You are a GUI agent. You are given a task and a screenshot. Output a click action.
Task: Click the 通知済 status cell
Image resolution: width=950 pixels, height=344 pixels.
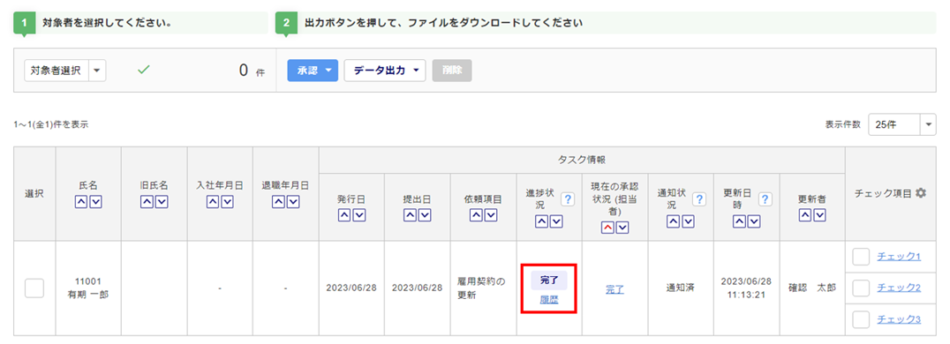pos(681,288)
